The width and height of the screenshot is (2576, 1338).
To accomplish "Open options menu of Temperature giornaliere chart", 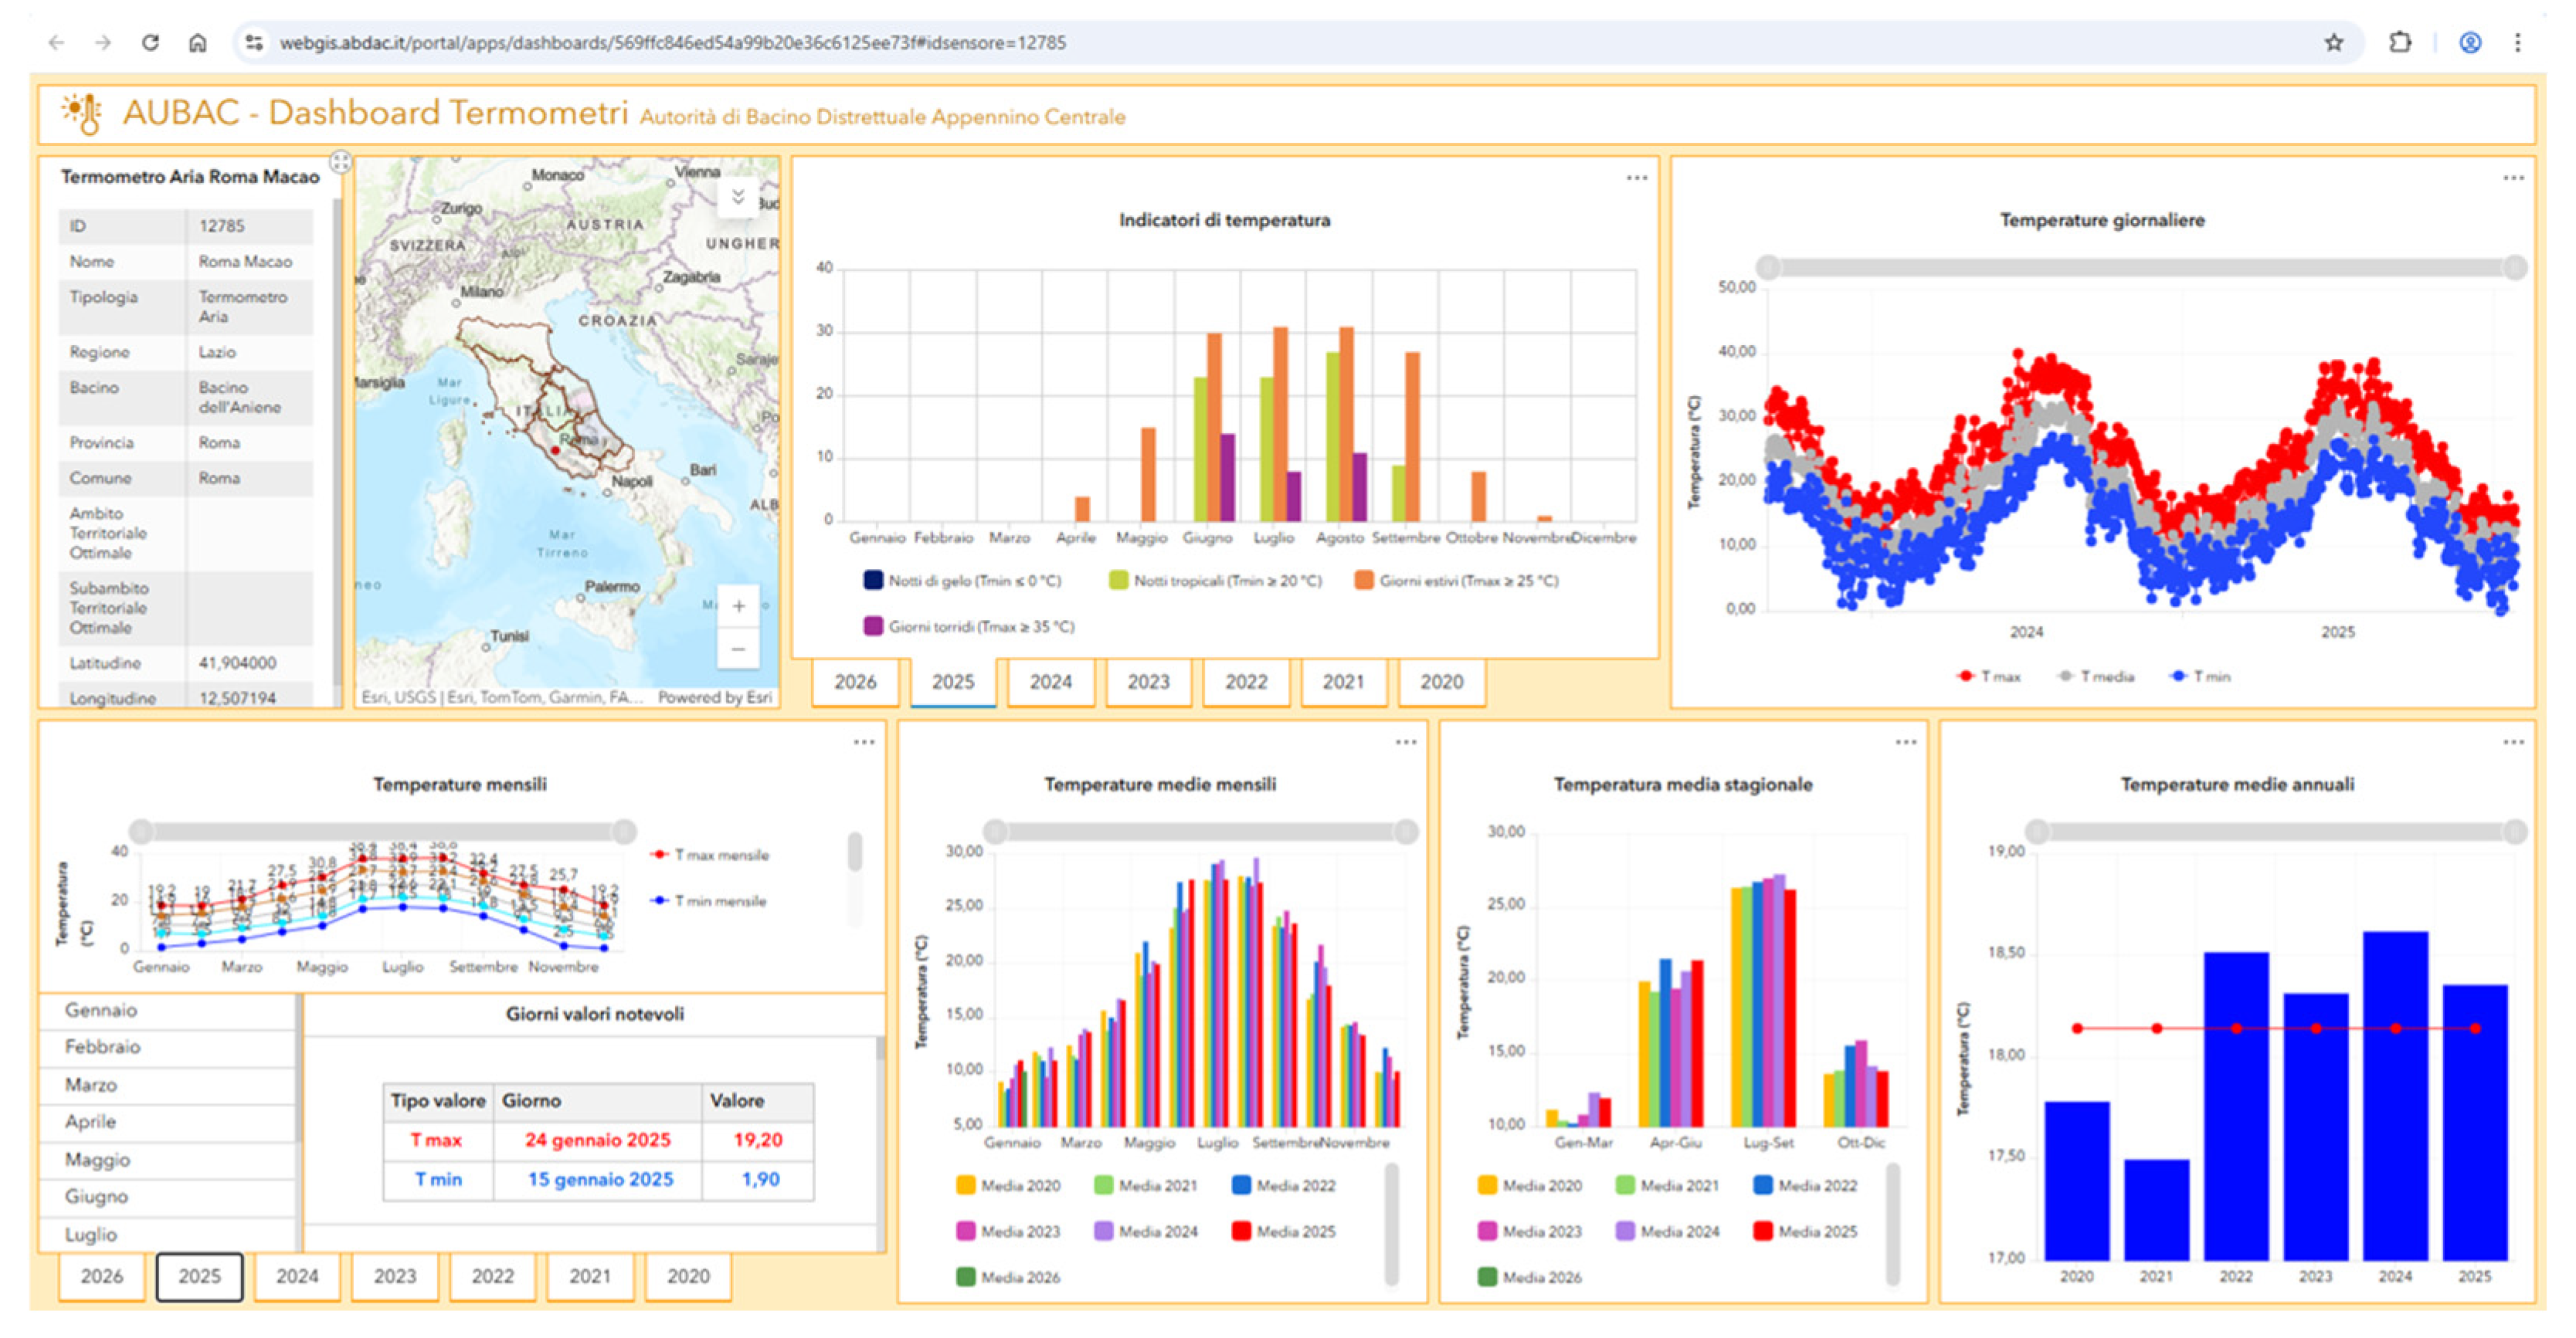I will coord(2514,178).
